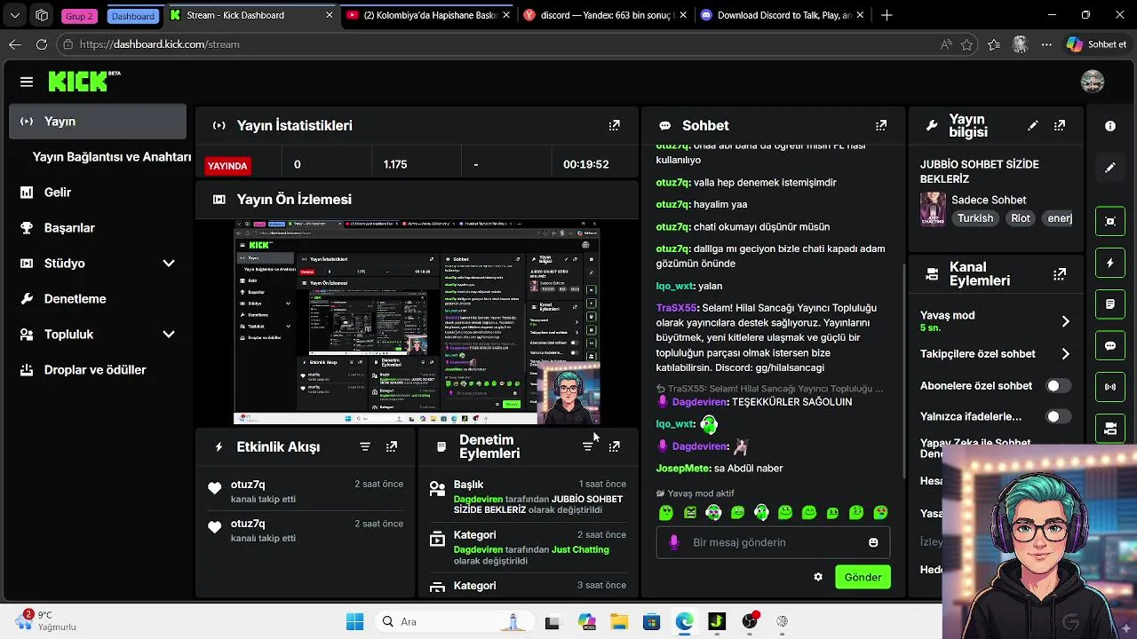Viewport: 1137px width, 639px height.
Task: Focus the Bir mesaj gönderin input
Action: (x=773, y=542)
